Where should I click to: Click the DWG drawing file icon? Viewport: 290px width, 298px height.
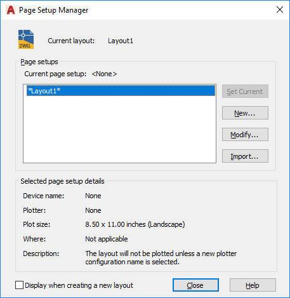(x=26, y=39)
